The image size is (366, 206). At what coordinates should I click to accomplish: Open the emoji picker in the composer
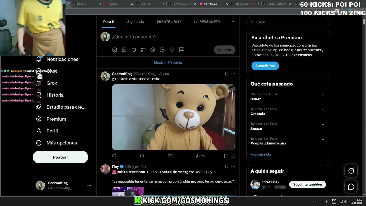(153, 50)
